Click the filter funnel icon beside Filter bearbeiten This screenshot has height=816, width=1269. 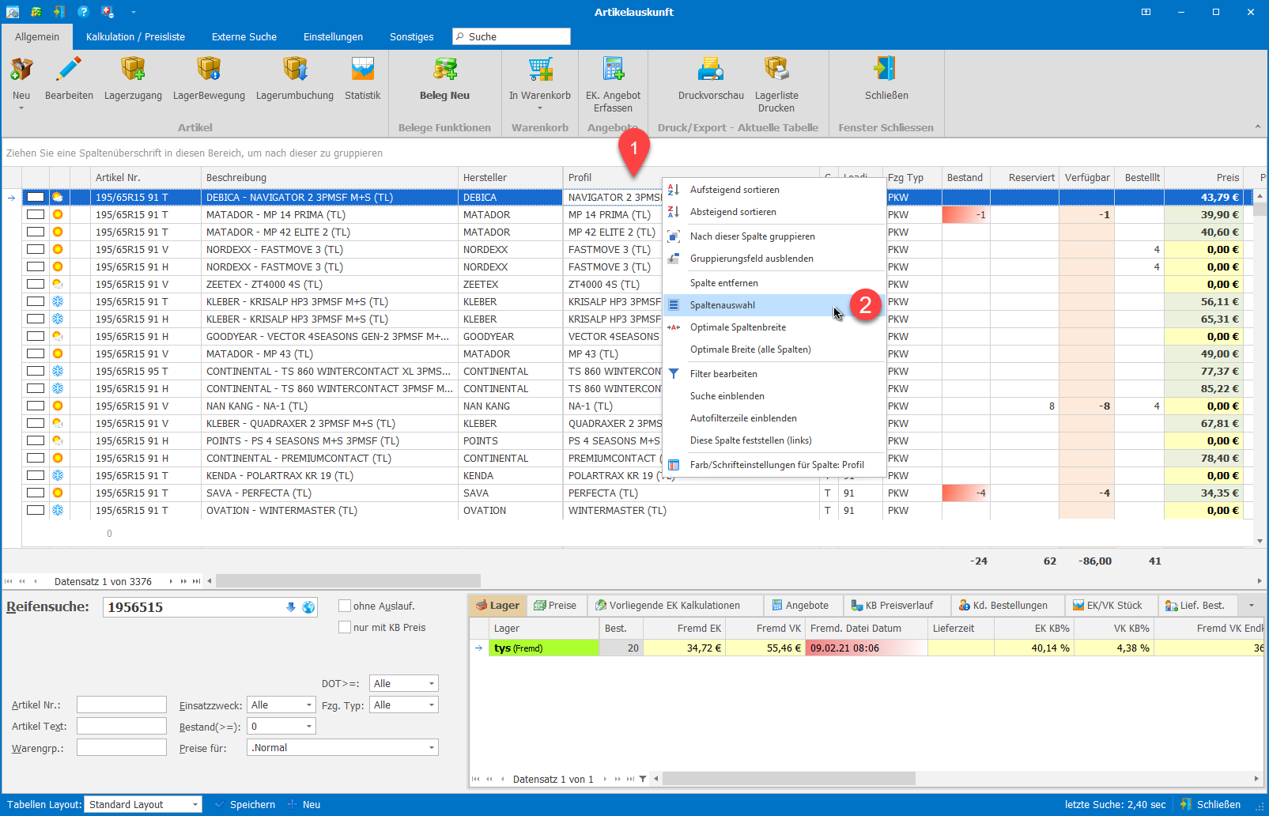pyautogui.click(x=674, y=374)
